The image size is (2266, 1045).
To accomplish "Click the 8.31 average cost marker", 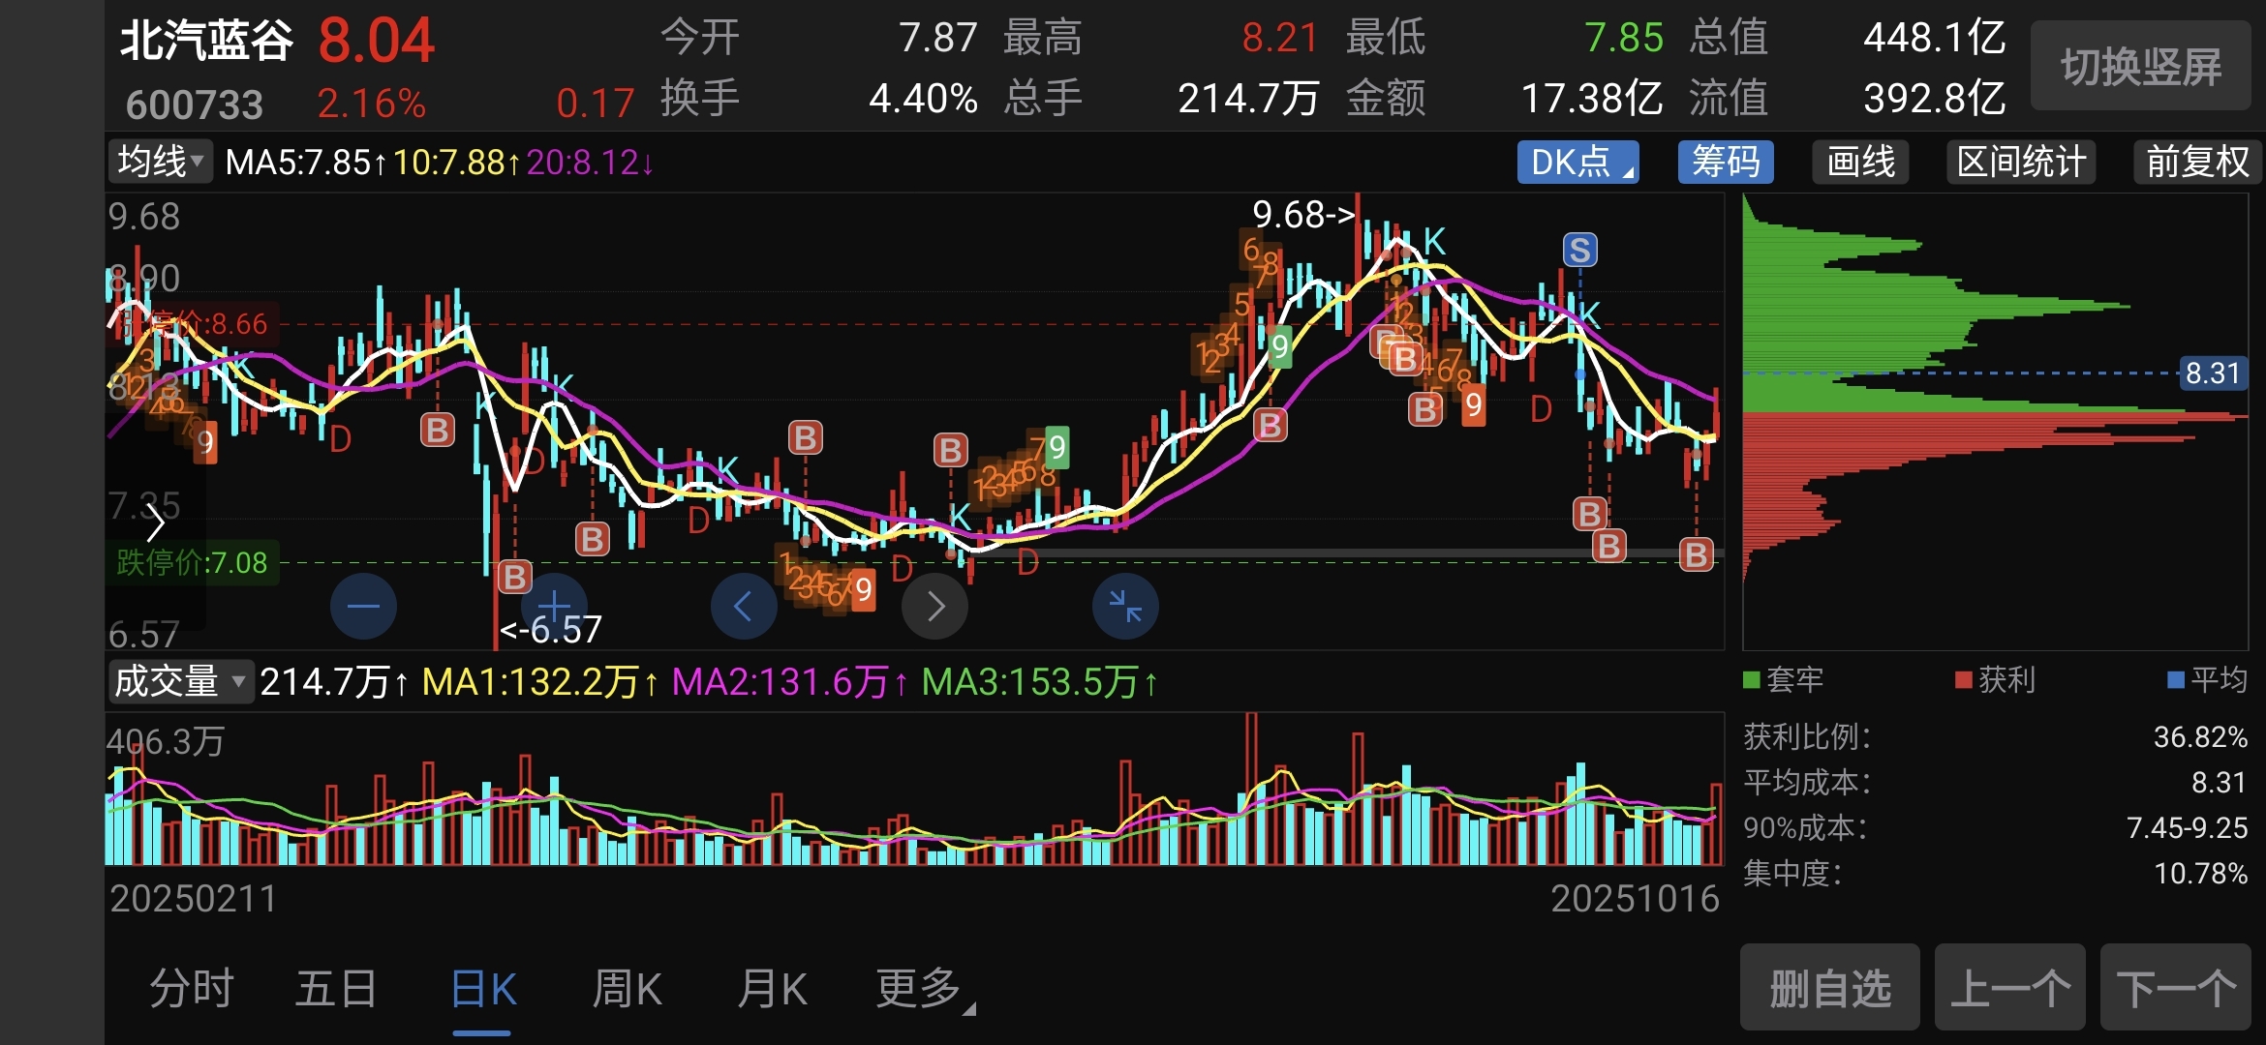I will point(2212,373).
